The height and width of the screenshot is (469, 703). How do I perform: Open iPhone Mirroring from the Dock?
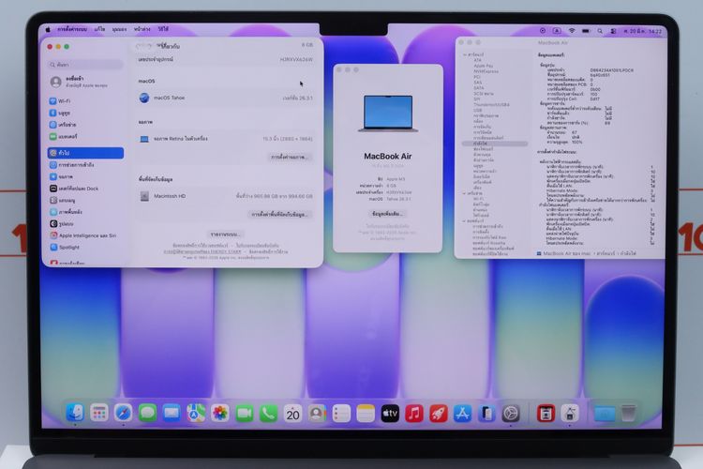pyautogui.click(x=486, y=414)
